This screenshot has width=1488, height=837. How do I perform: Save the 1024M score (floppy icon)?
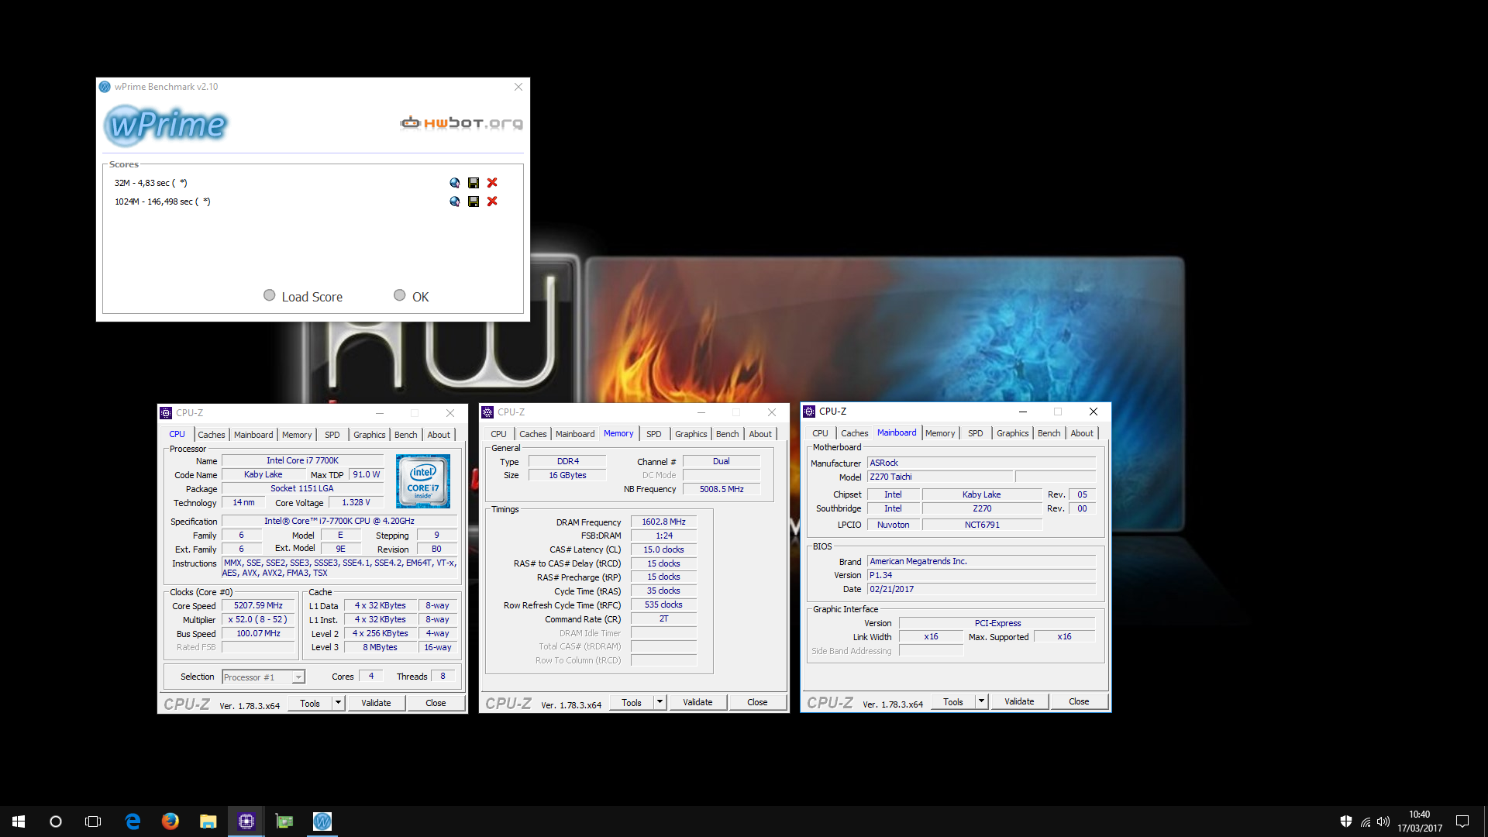474,201
